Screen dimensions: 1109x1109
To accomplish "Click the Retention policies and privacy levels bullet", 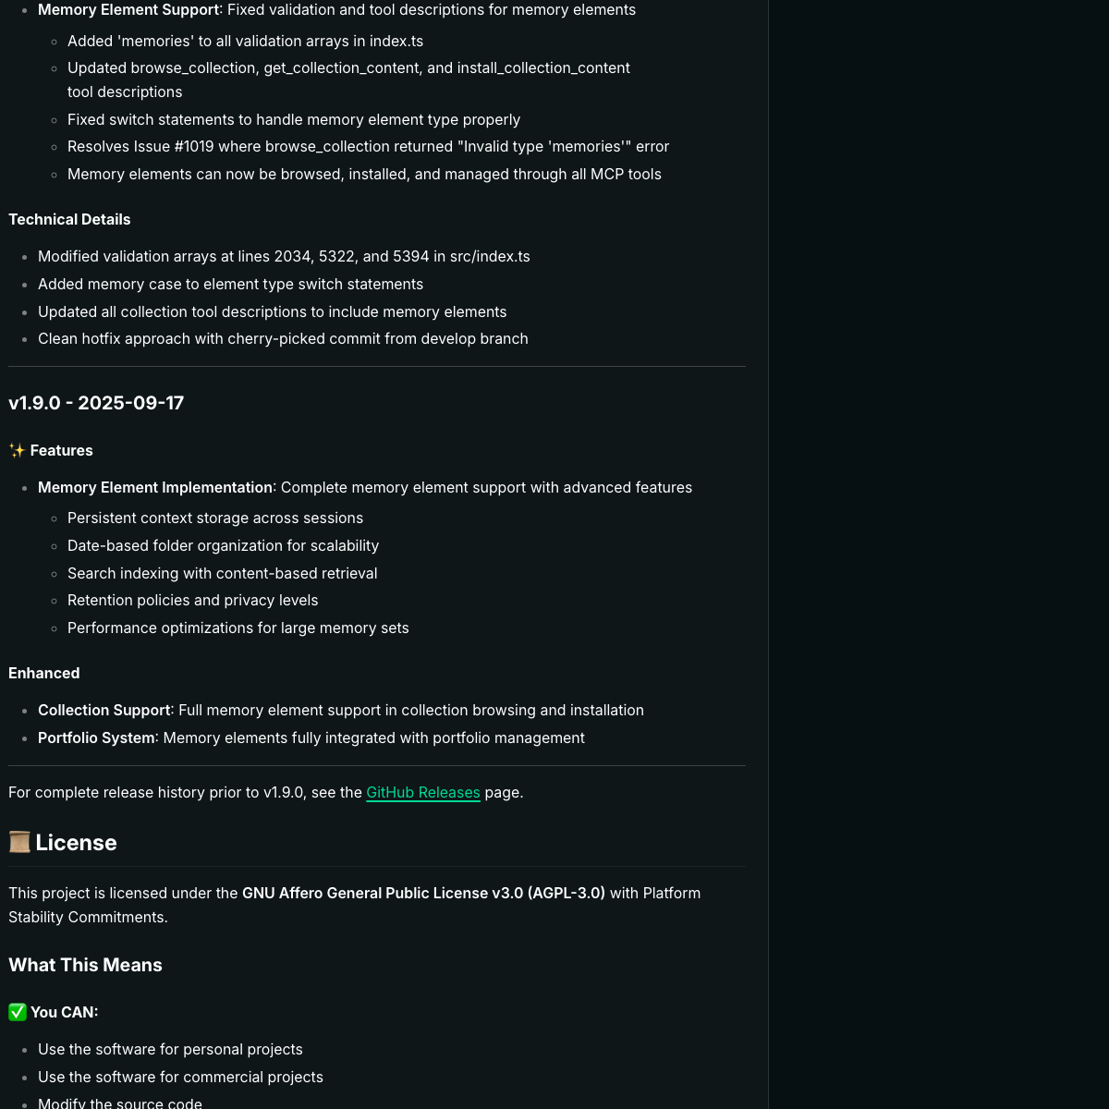I will (x=192, y=601).
